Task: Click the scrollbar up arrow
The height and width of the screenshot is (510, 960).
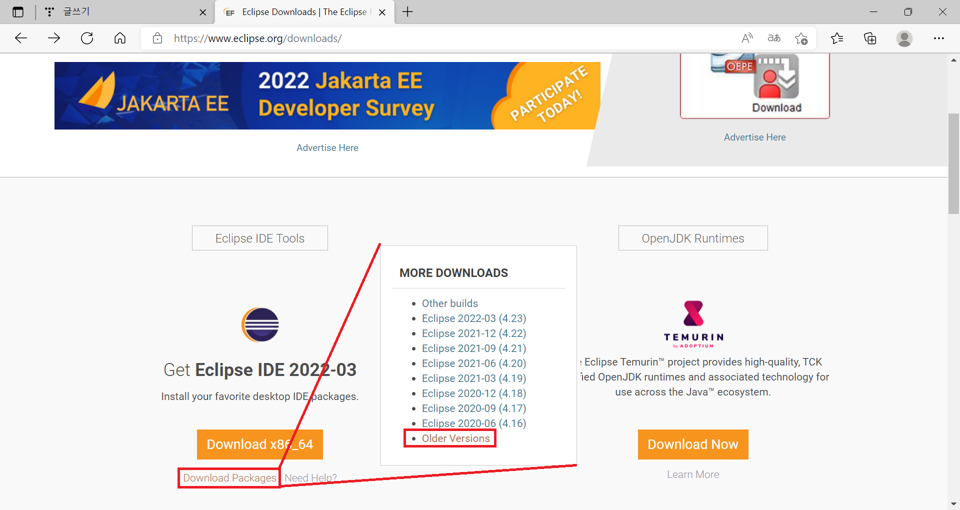Action: pos(953,60)
